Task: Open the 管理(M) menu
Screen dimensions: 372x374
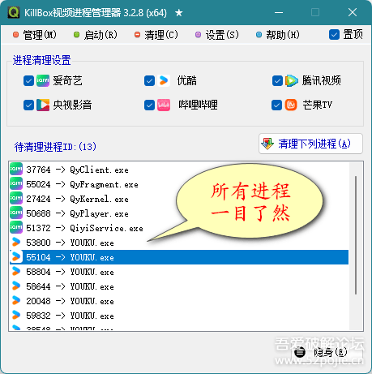Action: coord(35,35)
